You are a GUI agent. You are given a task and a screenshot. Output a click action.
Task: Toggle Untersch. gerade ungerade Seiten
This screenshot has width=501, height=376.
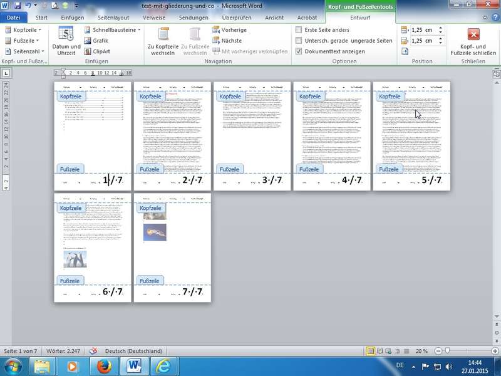299,40
